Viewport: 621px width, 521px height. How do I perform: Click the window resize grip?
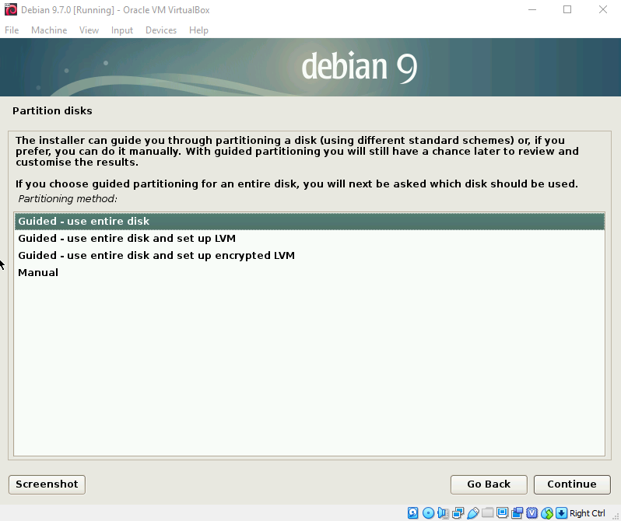(x=616, y=516)
